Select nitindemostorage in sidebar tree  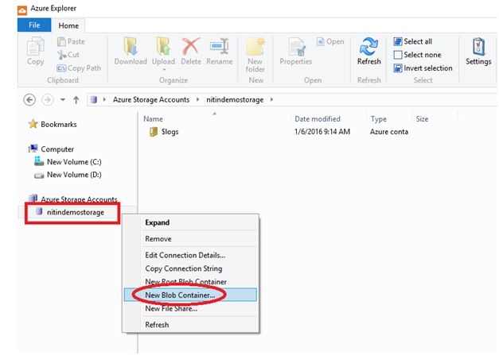coord(76,212)
